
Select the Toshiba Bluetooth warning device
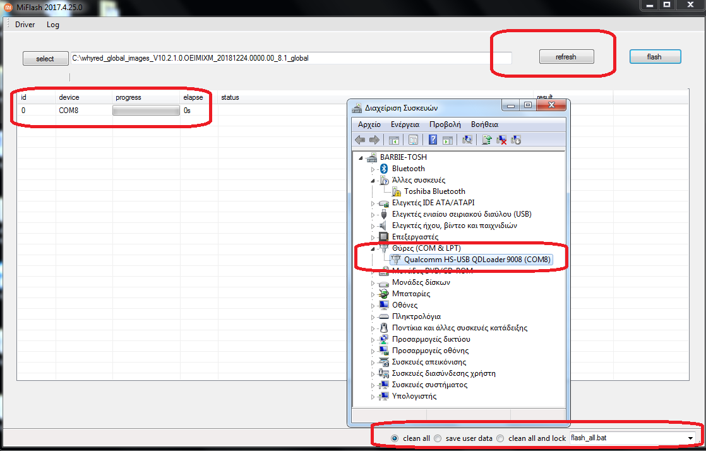(x=434, y=191)
